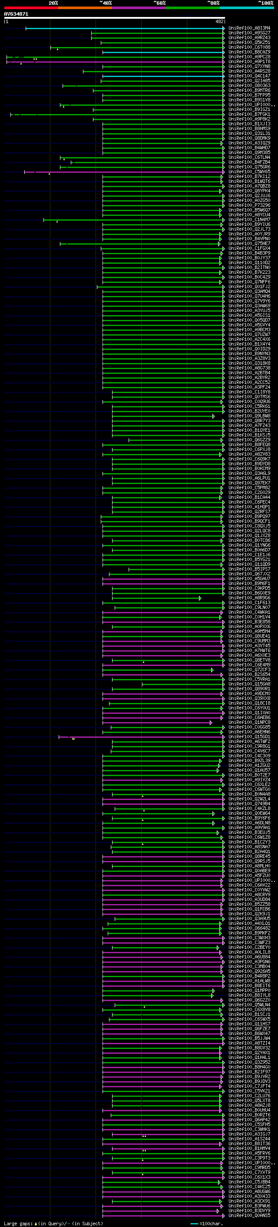
Task: Click the UniRef100_A3PF24 label
Action: [249, 387]
